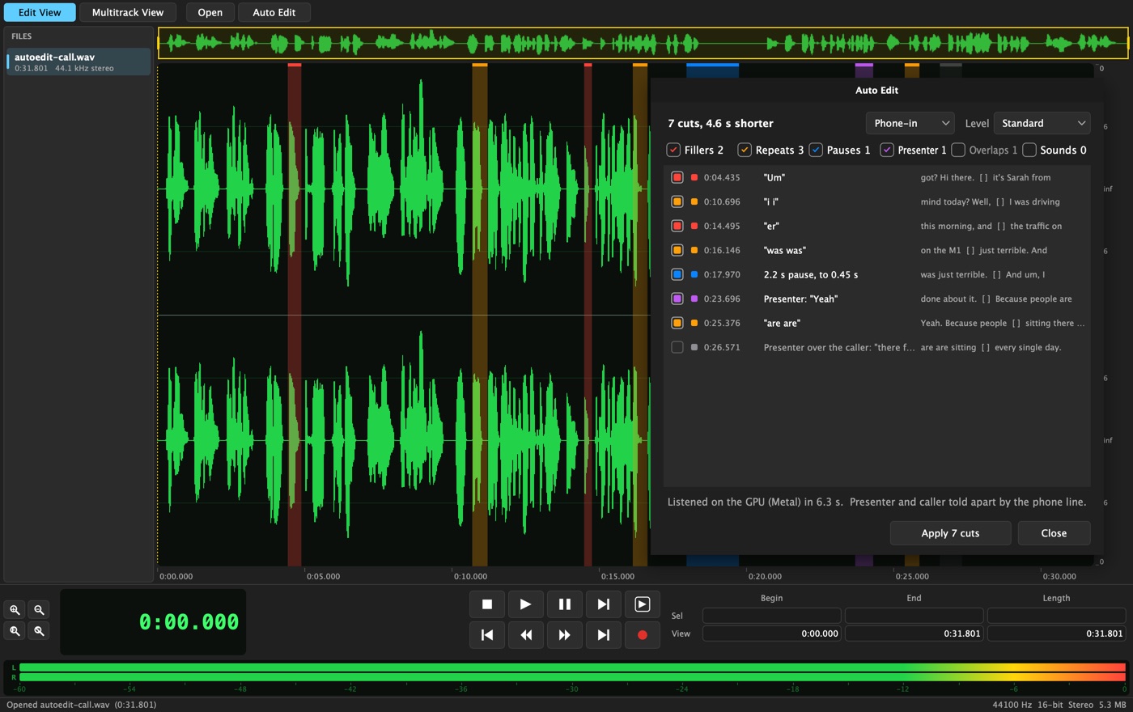Viewport: 1133px width, 712px height.
Task: Select autoedit-call.wav in the Files list
Action: click(79, 62)
